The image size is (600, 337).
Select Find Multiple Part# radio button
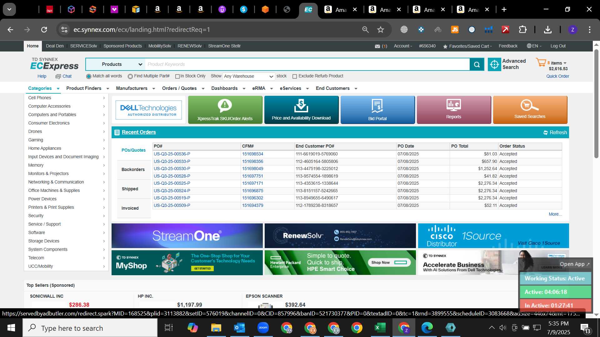coord(130,76)
